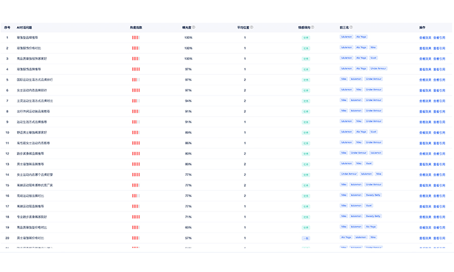
Task: Select the Under Armour tag in row 4
Action: click(378, 69)
